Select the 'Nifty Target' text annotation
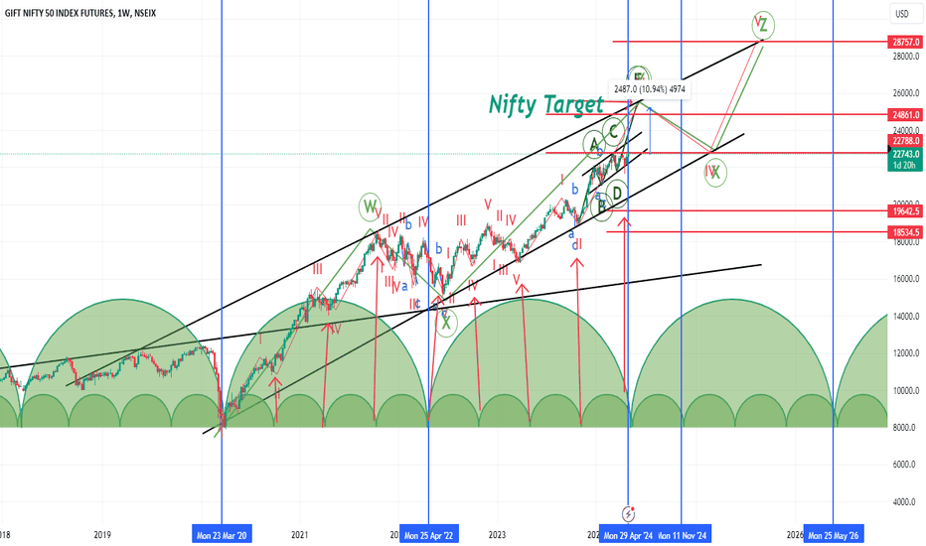926x546 pixels. (x=546, y=104)
